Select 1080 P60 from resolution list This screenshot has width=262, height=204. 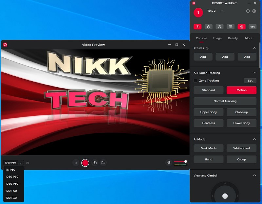13,176
